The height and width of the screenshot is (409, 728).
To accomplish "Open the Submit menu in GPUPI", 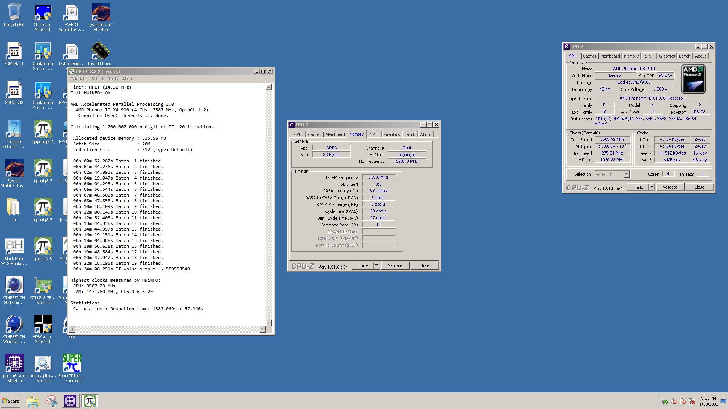I will (x=97, y=79).
